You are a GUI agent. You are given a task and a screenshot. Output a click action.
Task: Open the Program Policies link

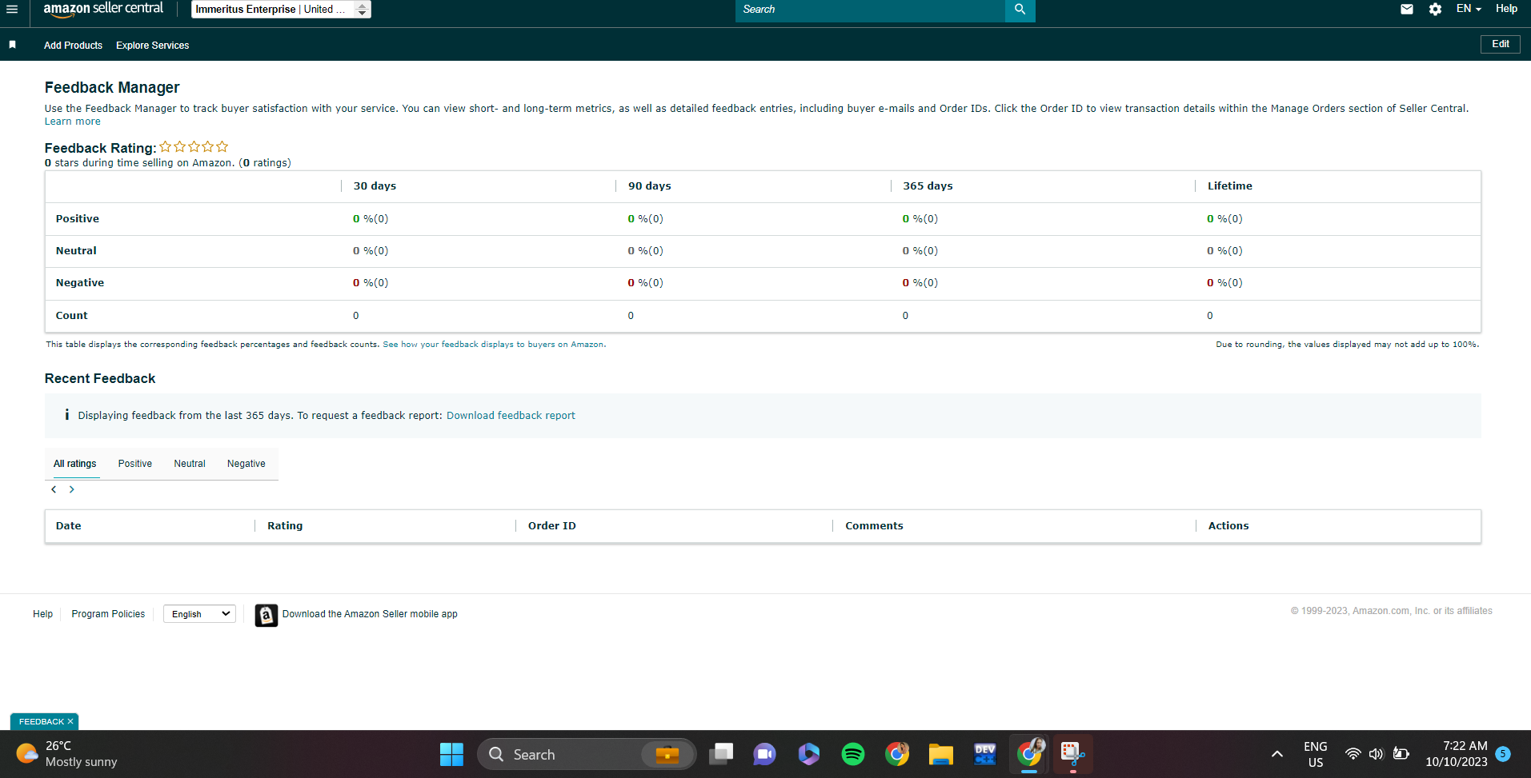tap(108, 614)
